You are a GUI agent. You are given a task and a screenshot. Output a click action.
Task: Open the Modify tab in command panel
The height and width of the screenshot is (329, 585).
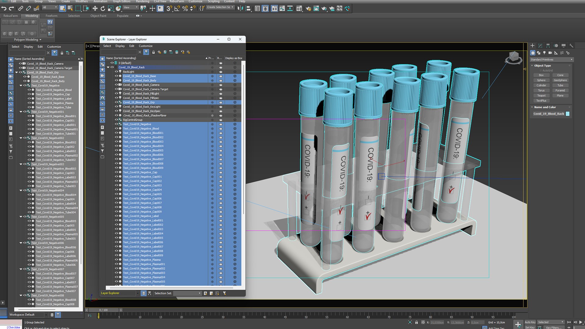click(540, 46)
